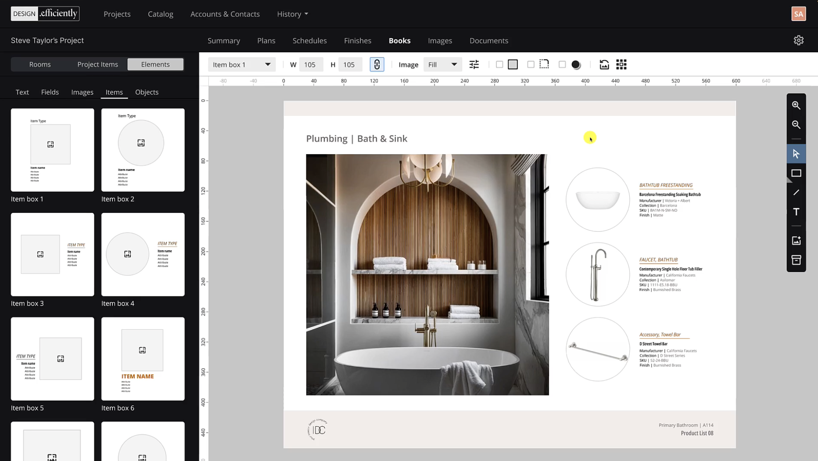Image resolution: width=818 pixels, height=461 pixels.
Task: Click the zoom out magnifier
Action: (x=796, y=125)
